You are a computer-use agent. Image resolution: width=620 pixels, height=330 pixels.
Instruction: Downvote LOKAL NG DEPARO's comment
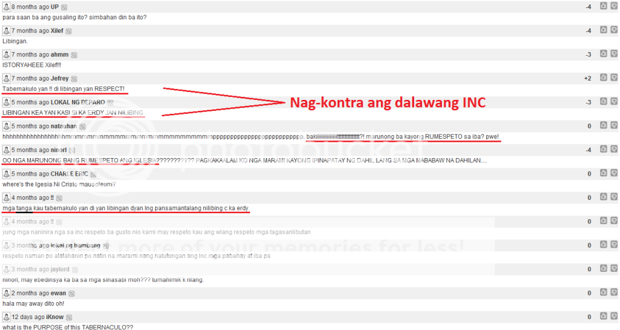click(614, 101)
